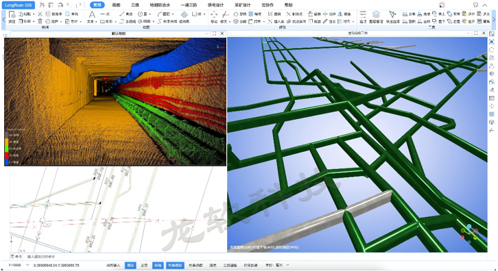Click the scissors cut icon

40,14
